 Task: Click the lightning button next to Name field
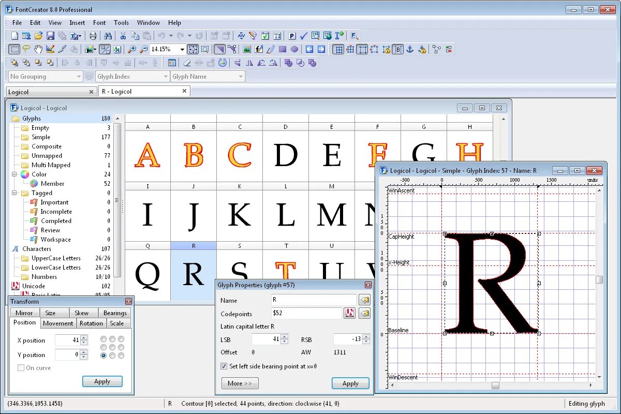click(364, 300)
